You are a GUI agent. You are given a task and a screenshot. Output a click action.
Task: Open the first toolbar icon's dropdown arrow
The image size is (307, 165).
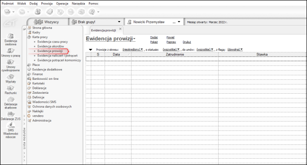13,12
